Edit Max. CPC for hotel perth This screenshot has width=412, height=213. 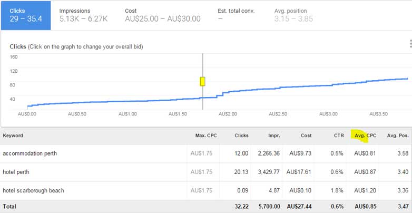pyautogui.click(x=201, y=172)
